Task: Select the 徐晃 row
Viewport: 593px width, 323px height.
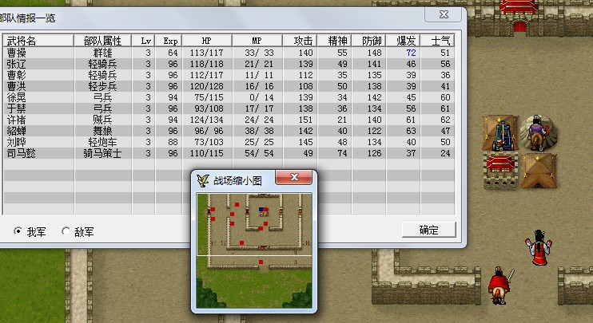Action: pos(229,97)
